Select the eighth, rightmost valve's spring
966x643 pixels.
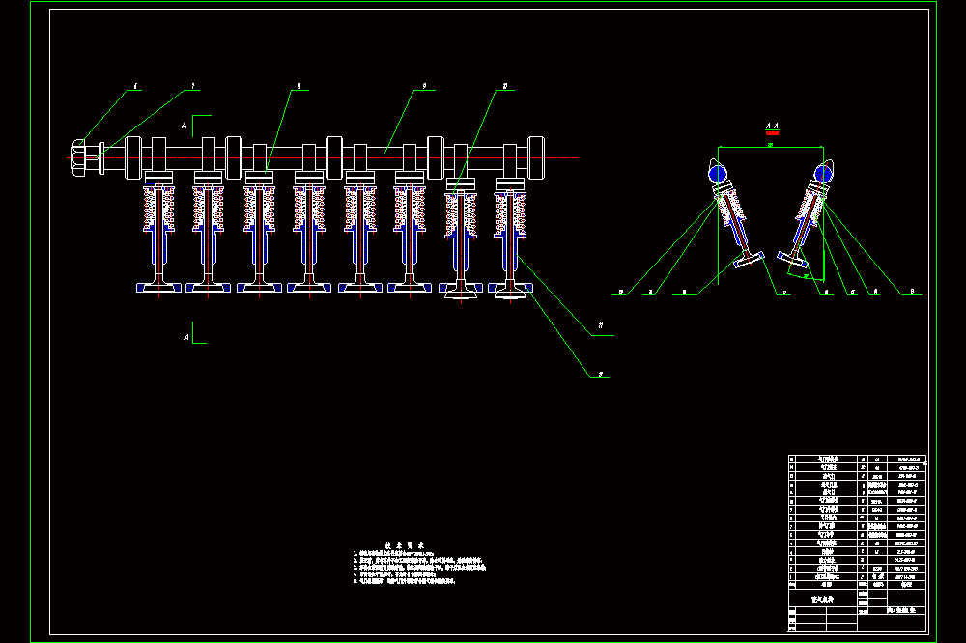coord(510,215)
